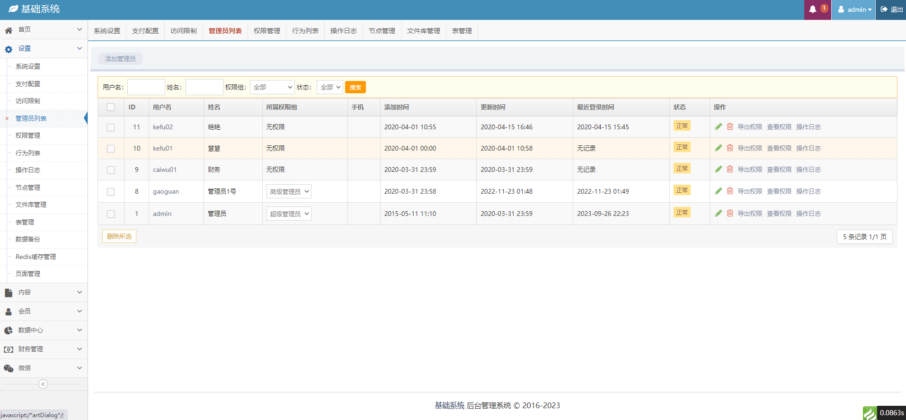Open 数据备份 in the sidebar
Screen dimensions: 906x420
tap(28, 239)
